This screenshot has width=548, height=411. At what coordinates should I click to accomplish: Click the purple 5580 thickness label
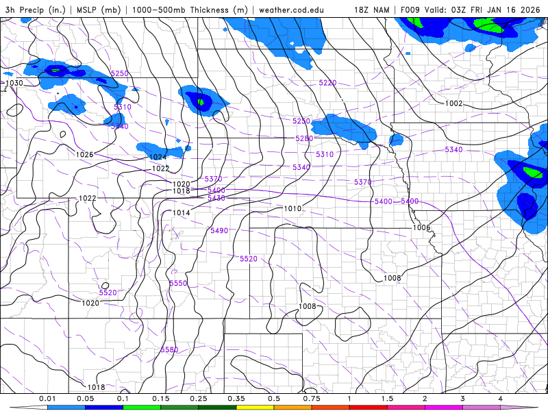[169, 349]
